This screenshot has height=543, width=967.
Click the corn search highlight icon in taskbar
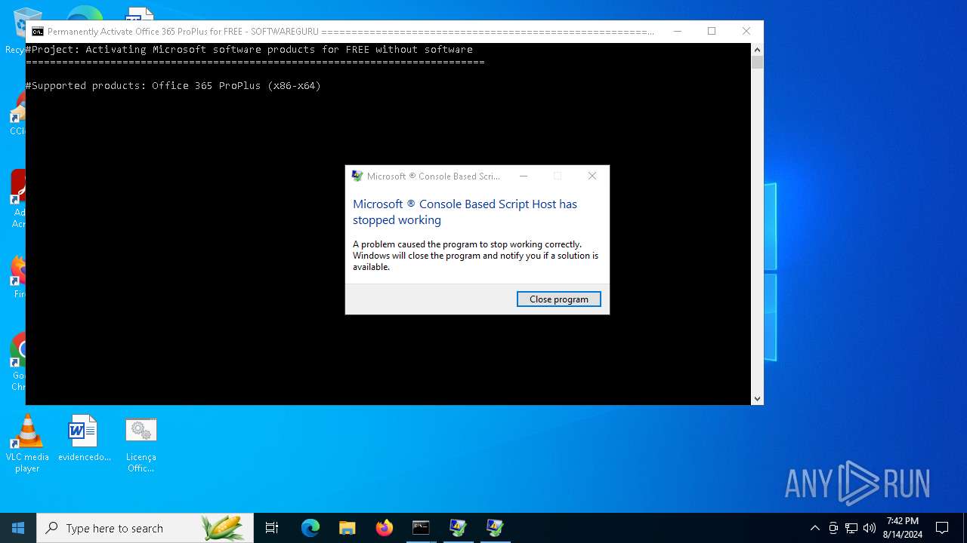(x=223, y=528)
